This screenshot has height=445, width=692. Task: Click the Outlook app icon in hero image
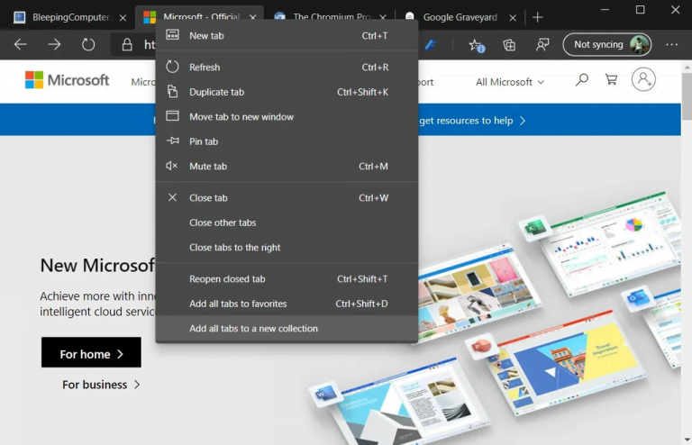point(638,297)
